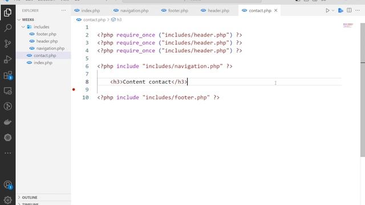
Task: Open header.php in the explorer tree
Action: click(47, 41)
